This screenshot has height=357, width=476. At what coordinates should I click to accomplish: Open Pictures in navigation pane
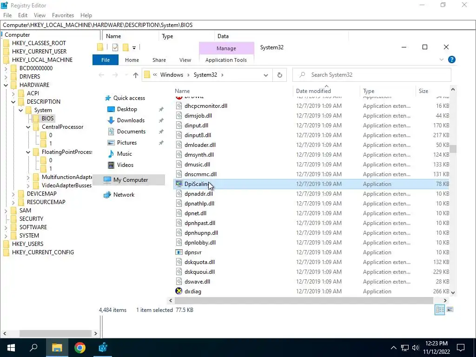(x=126, y=143)
